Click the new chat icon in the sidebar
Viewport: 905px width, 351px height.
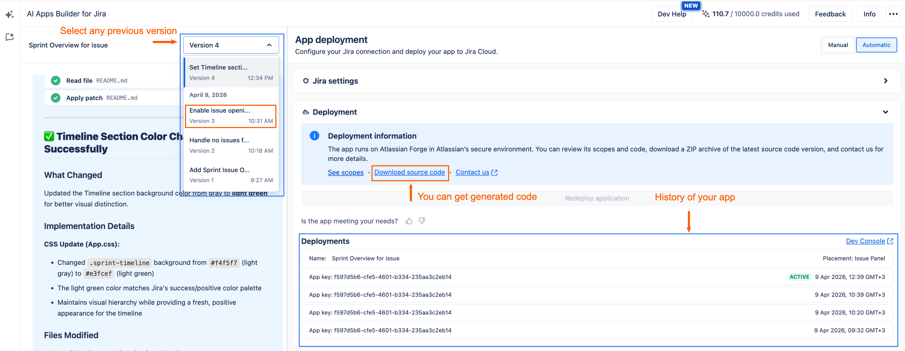pyautogui.click(x=10, y=37)
